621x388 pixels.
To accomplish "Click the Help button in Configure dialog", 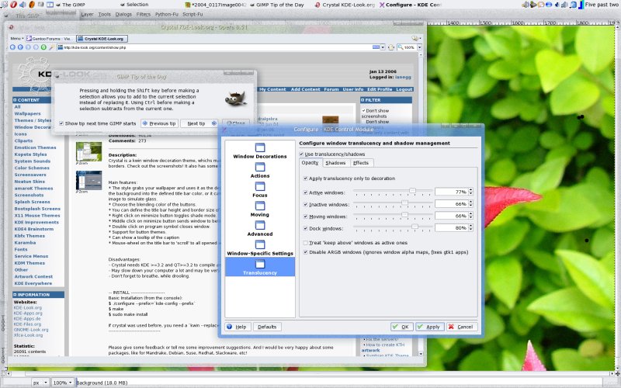I will click(238, 327).
